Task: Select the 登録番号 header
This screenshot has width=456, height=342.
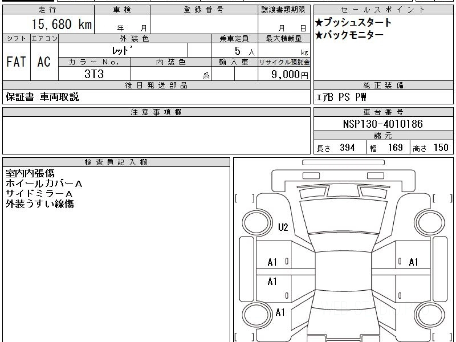Action: (x=204, y=10)
